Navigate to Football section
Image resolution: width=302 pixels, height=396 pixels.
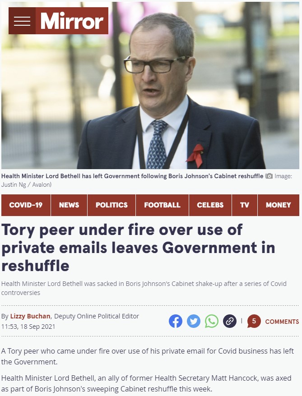(x=162, y=205)
